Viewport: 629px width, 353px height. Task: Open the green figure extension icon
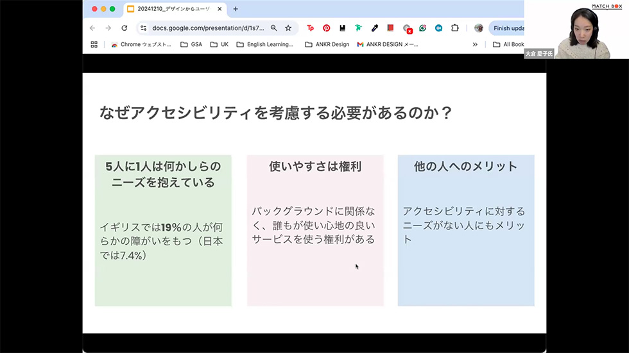point(358,28)
